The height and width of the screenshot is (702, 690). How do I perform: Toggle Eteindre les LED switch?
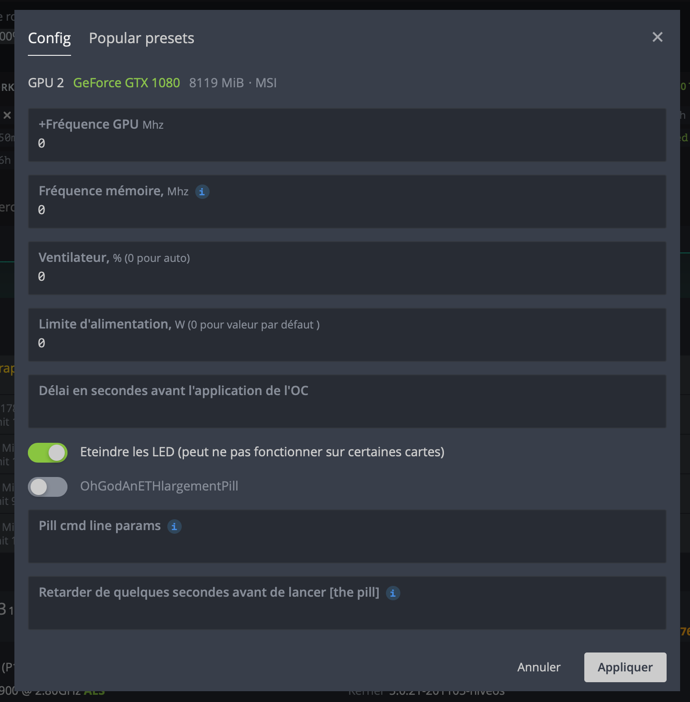(x=48, y=452)
